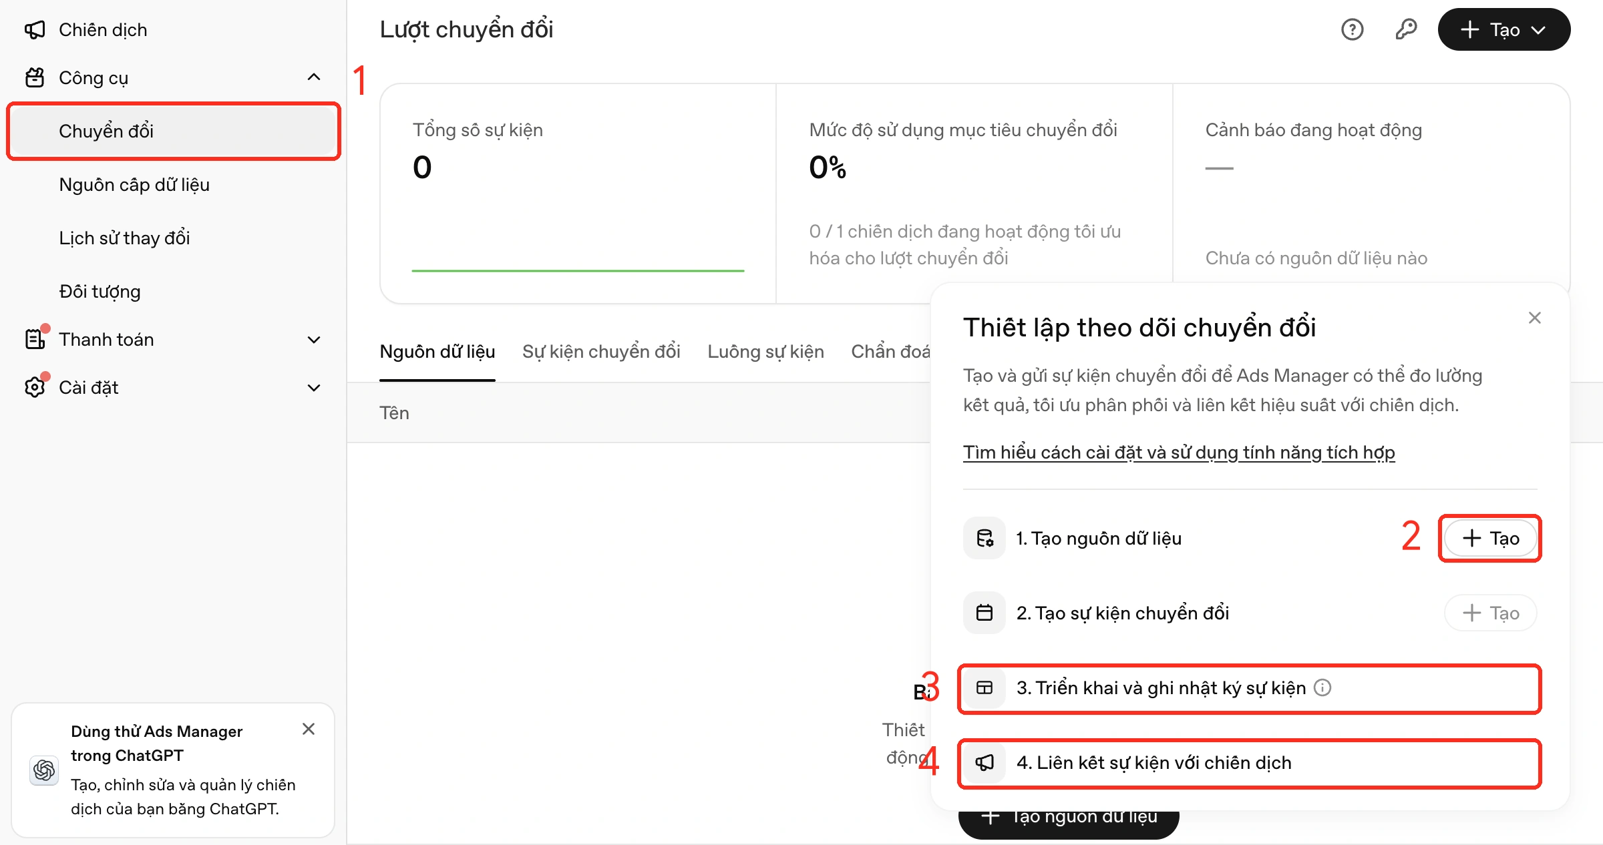Screen dimensions: 1603x845
Task: Click the Công cụ toolbox icon
Action: tap(35, 78)
